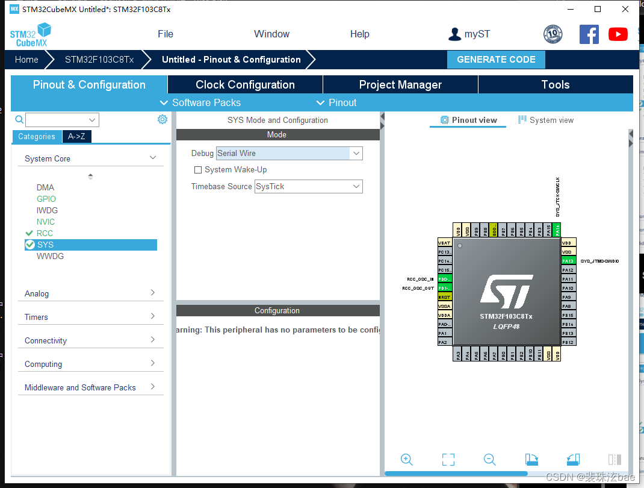
Task: Select the Pinout view tab
Action: click(x=468, y=120)
